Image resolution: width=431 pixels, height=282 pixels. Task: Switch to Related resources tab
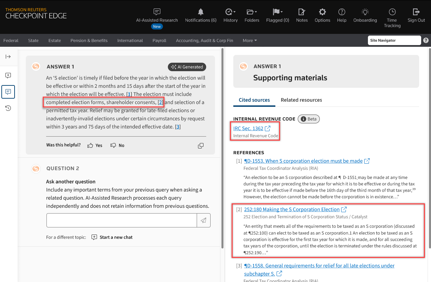pos(301,100)
